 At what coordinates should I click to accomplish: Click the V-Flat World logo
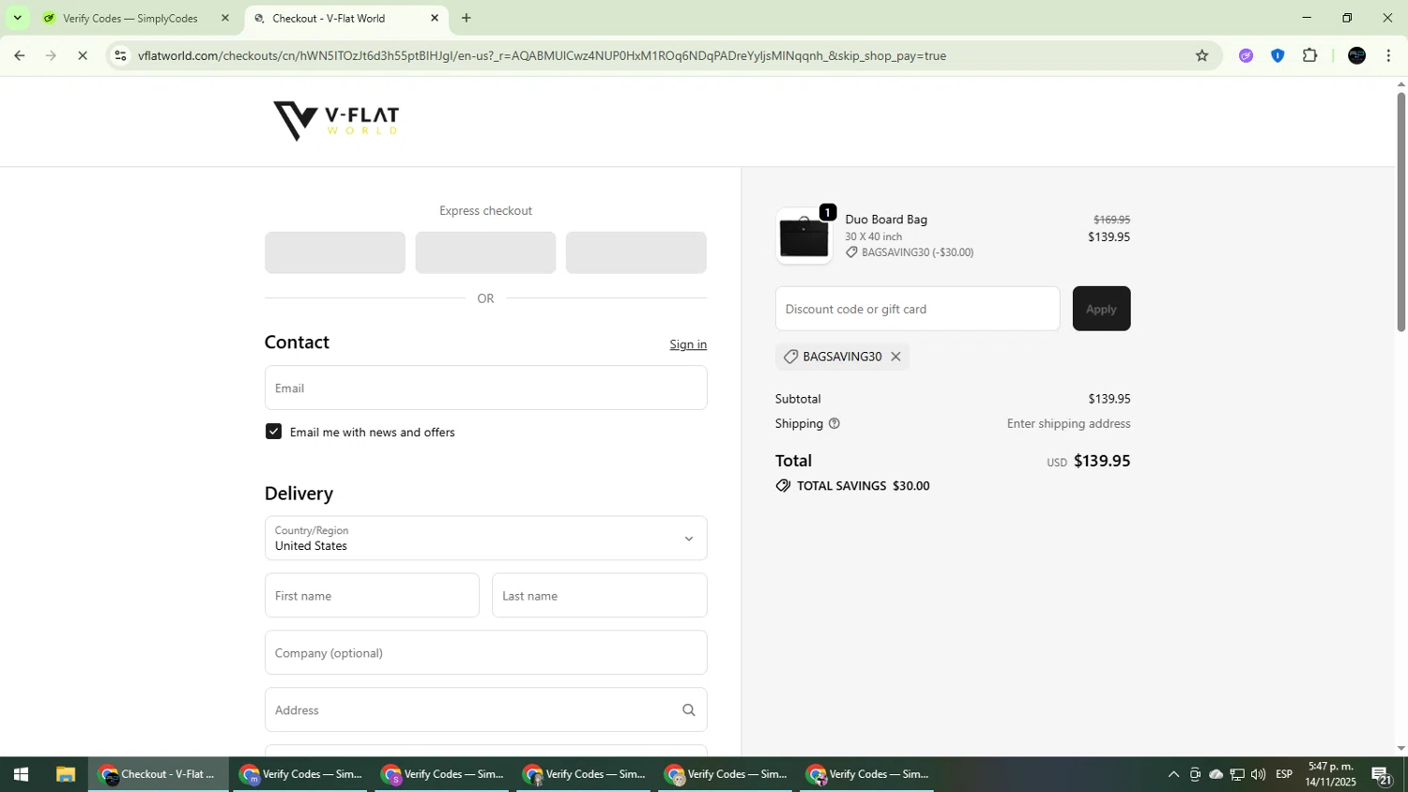click(x=336, y=120)
